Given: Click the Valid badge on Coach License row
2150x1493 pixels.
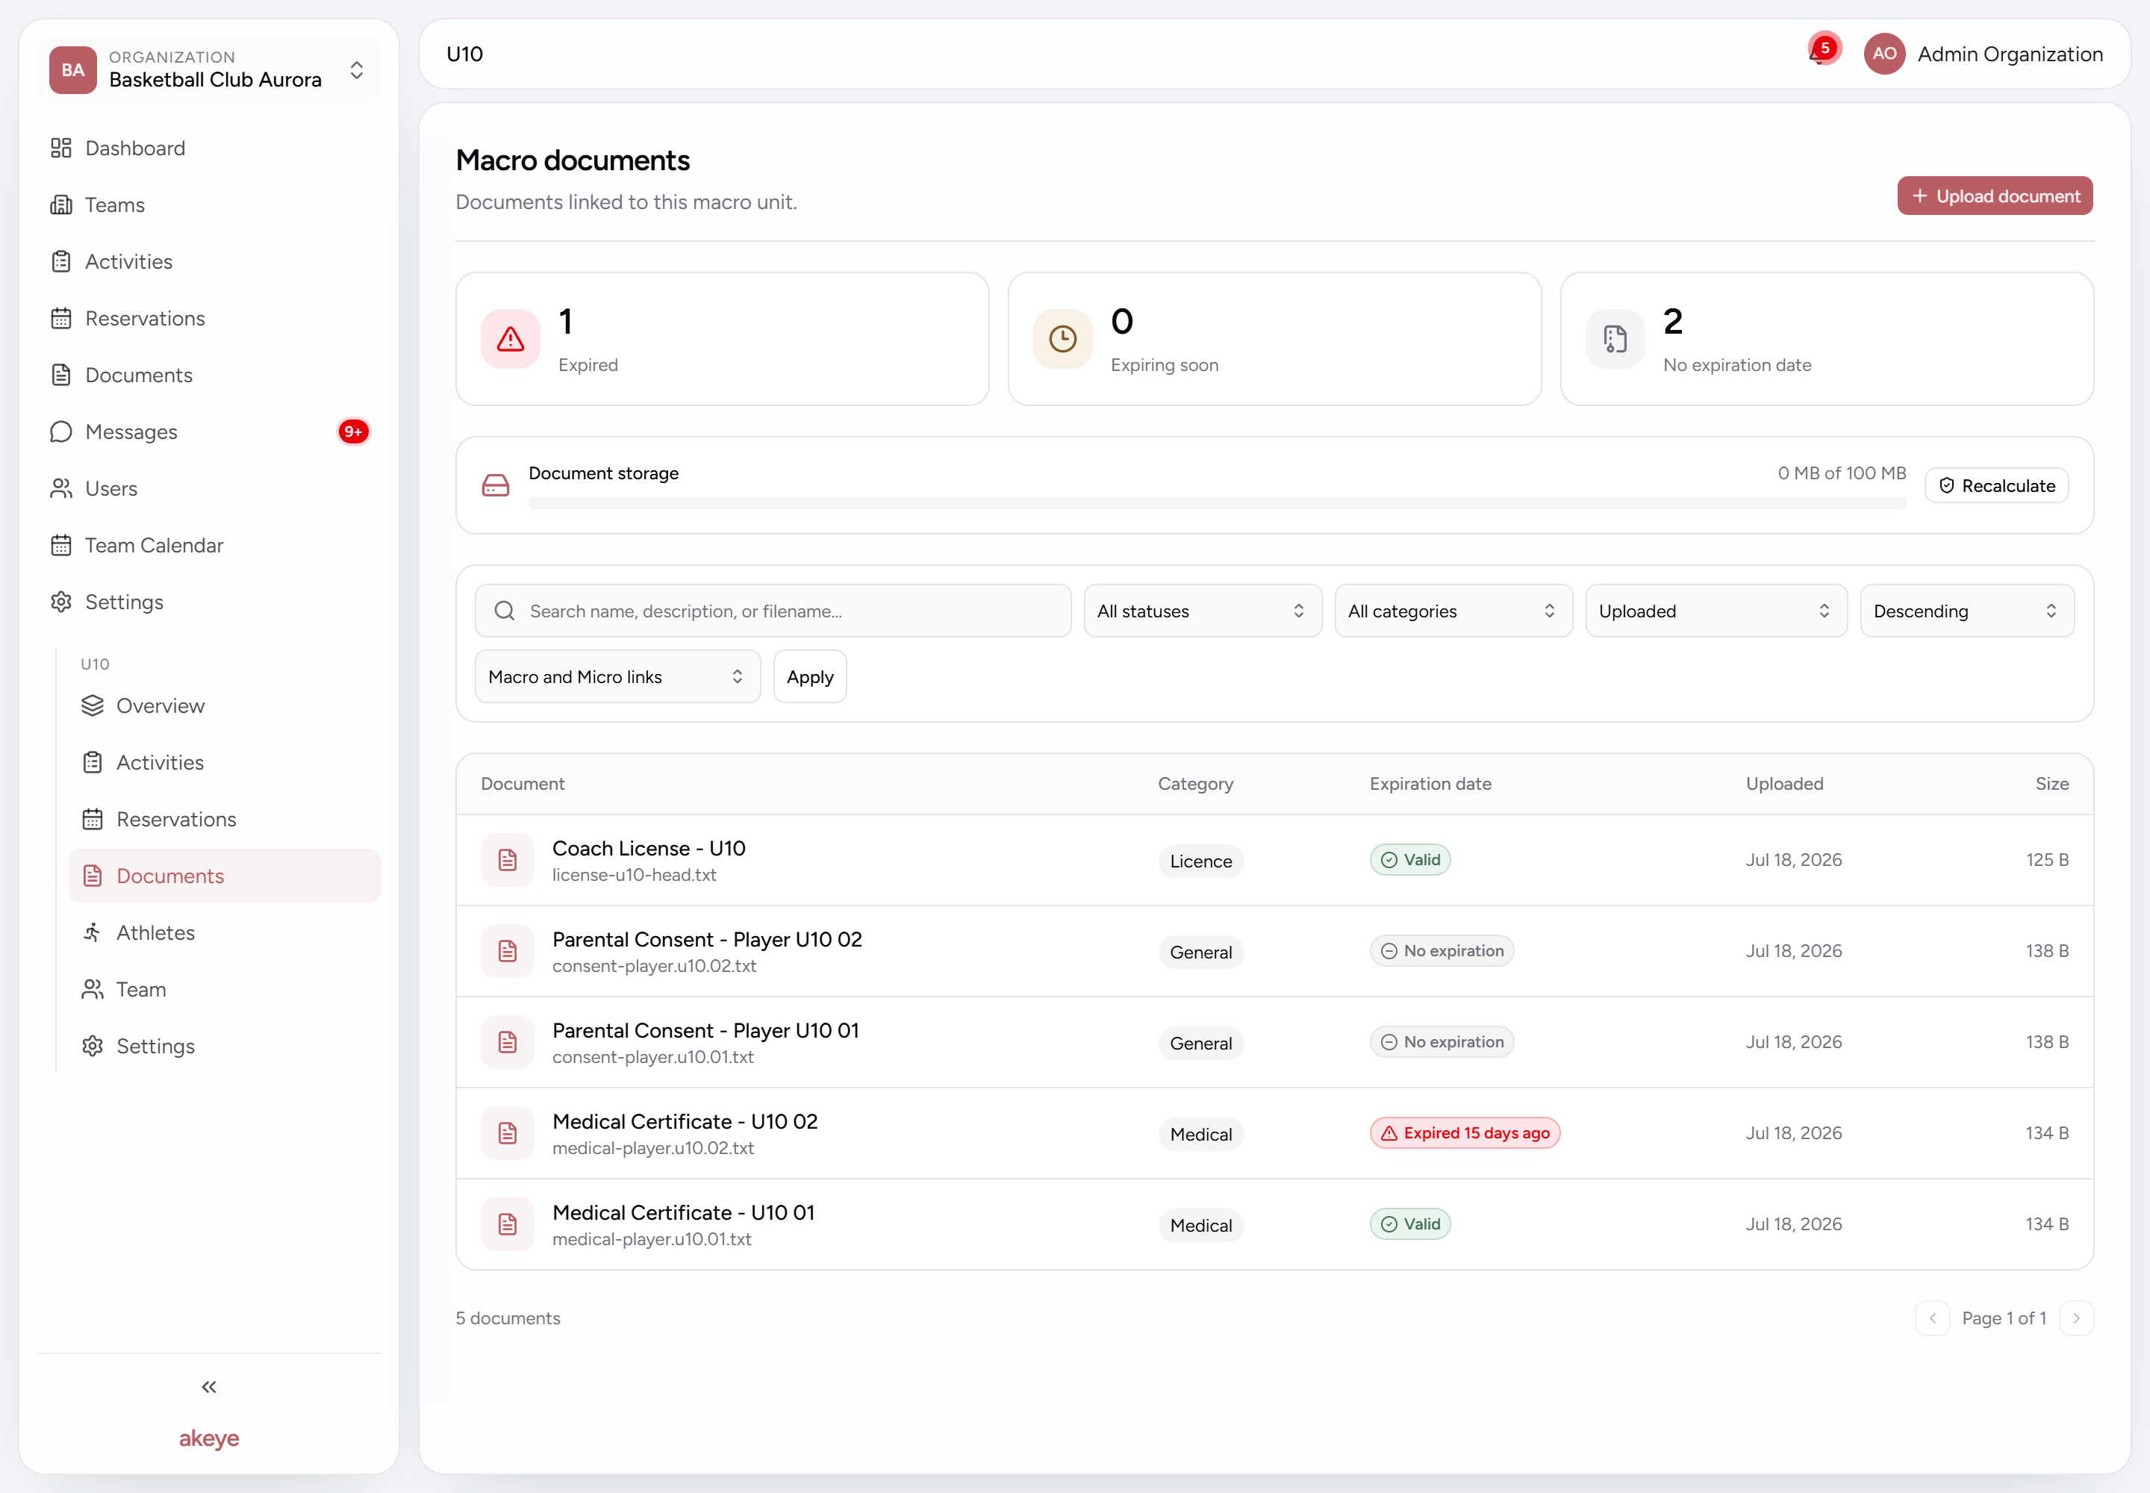Looking at the screenshot, I should click(1410, 860).
